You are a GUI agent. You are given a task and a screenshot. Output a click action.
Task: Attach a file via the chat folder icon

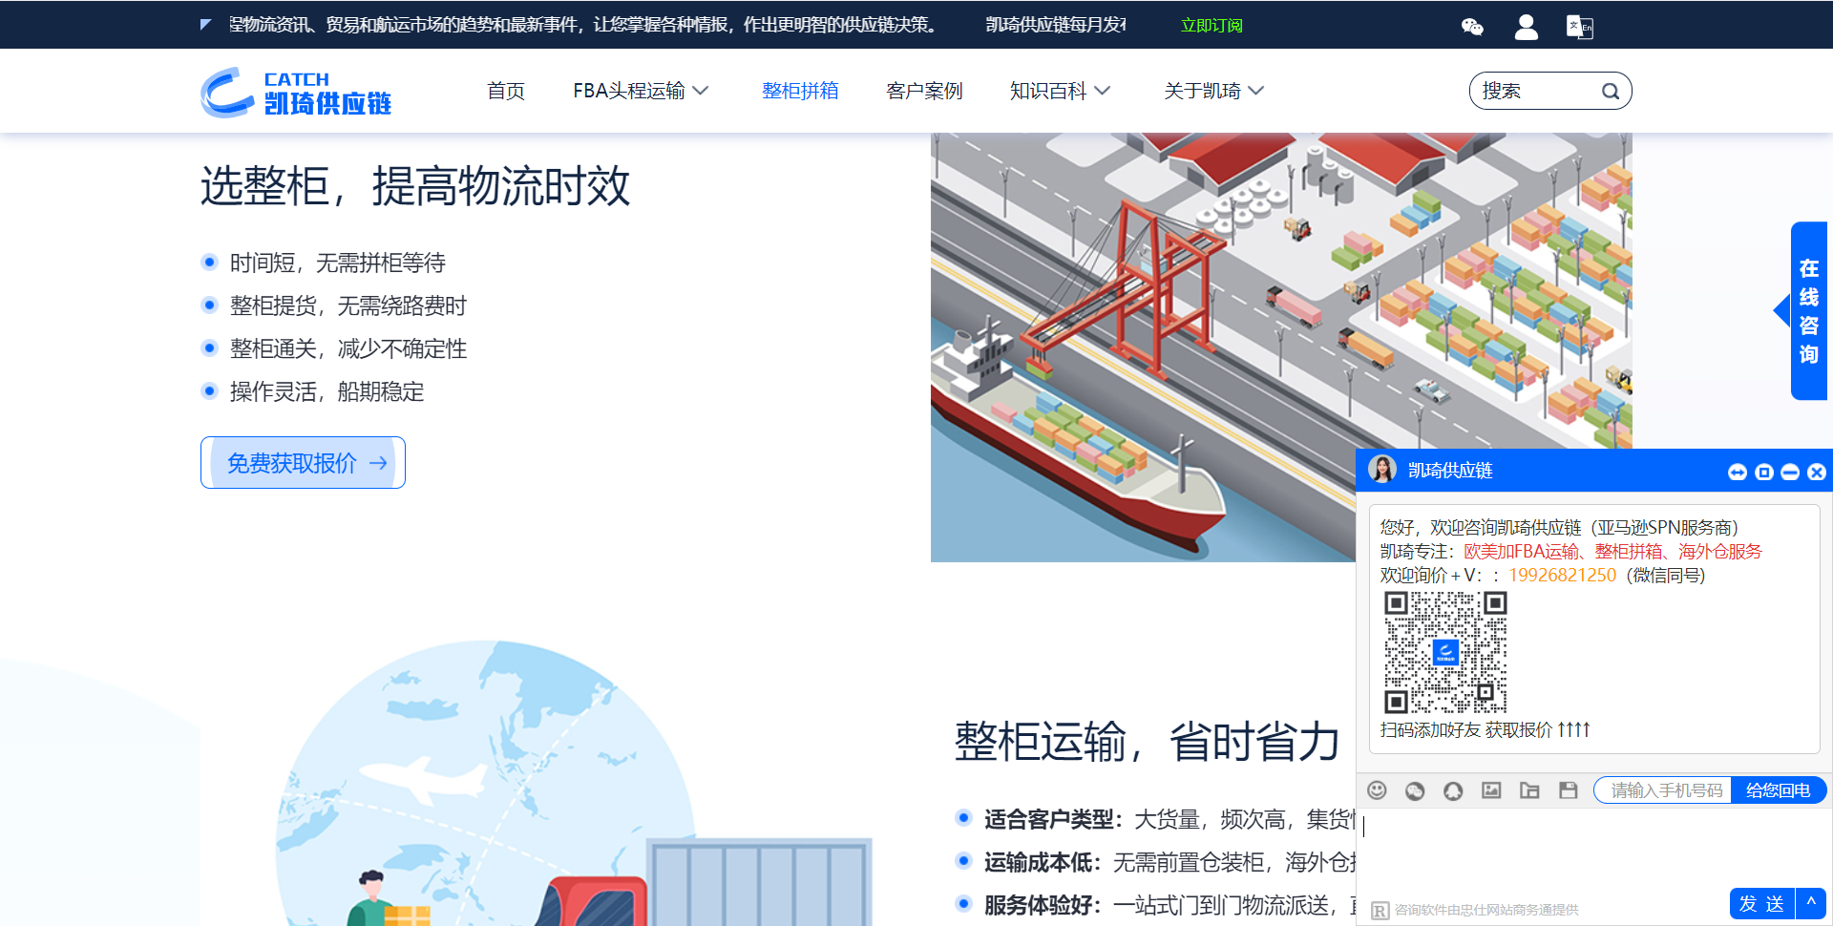tap(1529, 789)
